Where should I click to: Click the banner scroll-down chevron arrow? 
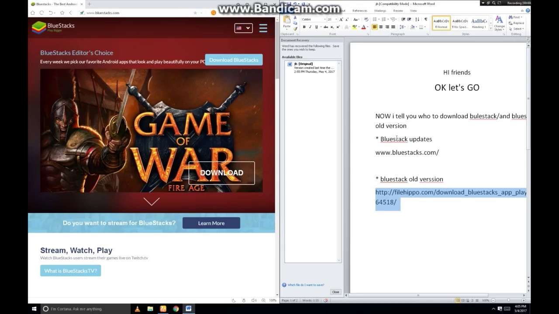152,201
